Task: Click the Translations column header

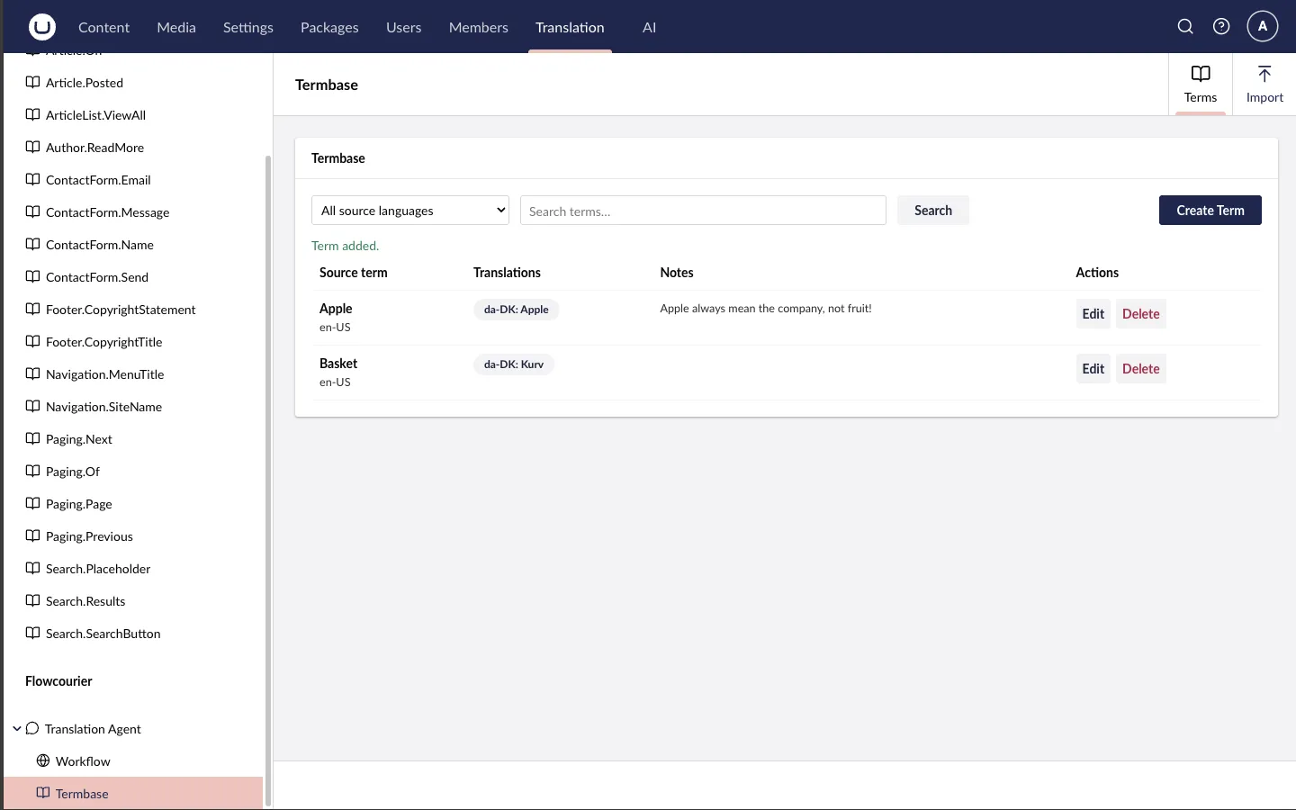Action: click(x=508, y=273)
